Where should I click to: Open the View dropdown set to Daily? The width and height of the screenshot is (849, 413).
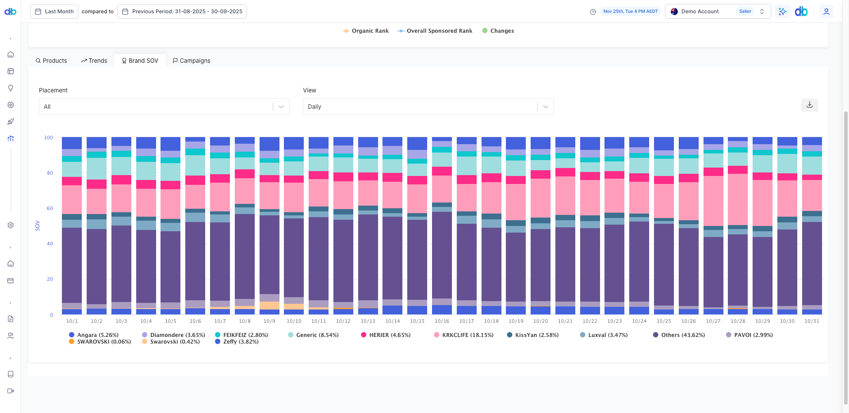tap(428, 107)
